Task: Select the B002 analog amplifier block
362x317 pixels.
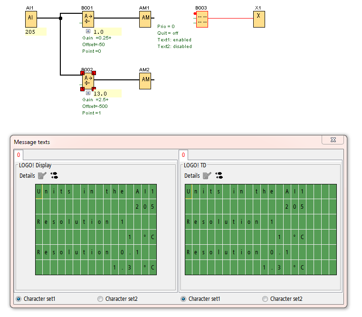Action: pos(88,81)
